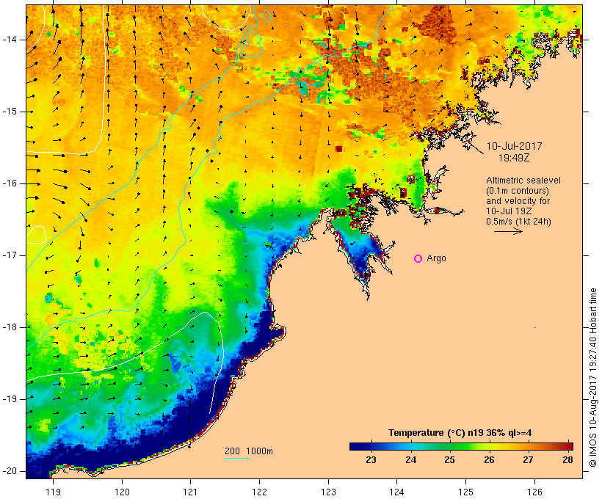Click latitude axis label '-20'
This screenshot has height=499, width=602.
9,471
